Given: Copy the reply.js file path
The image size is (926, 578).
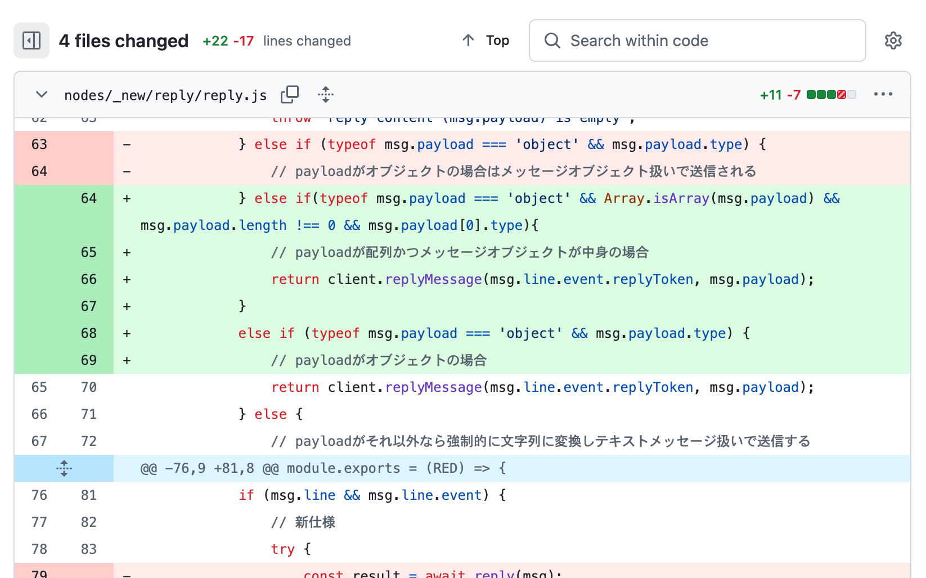Looking at the screenshot, I should coord(290,94).
